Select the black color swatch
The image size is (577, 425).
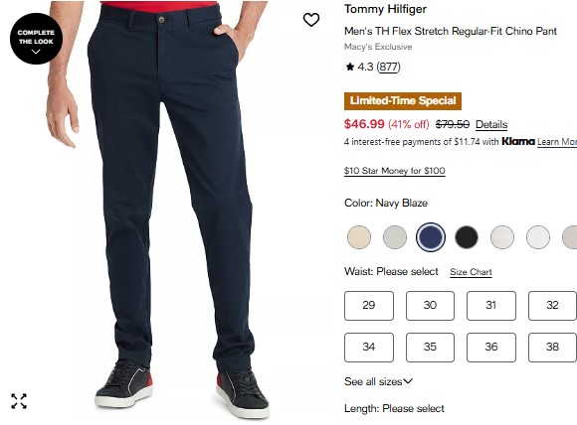coord(467,237)
